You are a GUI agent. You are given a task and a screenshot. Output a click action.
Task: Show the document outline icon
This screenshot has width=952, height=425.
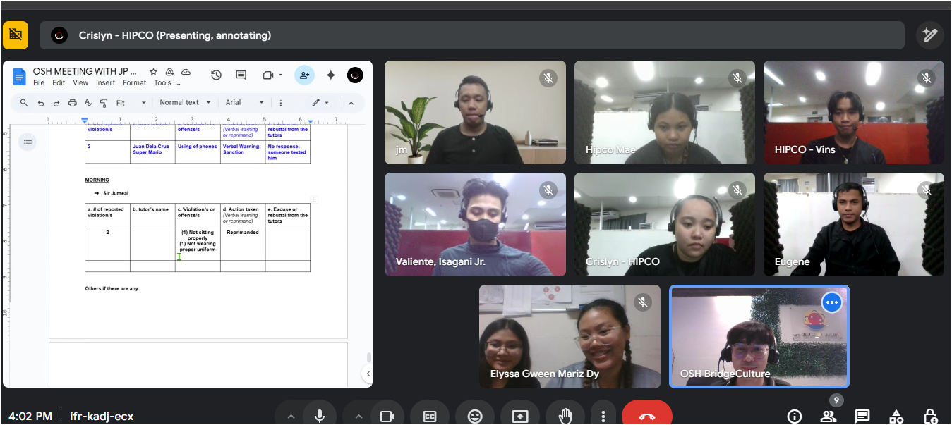28,142
